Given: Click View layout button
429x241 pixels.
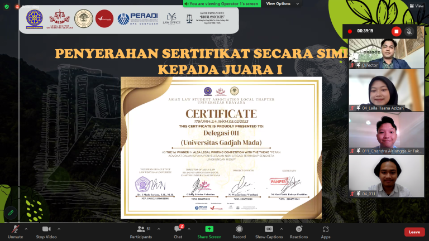Looking at the screenshot, I should point(416,6).
